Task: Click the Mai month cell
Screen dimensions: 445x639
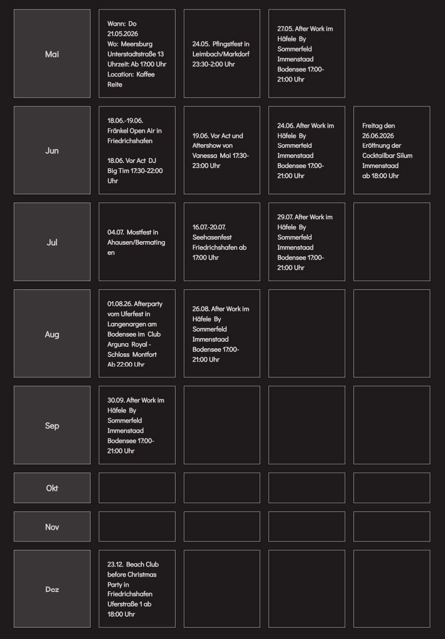Action: (52, 54)
